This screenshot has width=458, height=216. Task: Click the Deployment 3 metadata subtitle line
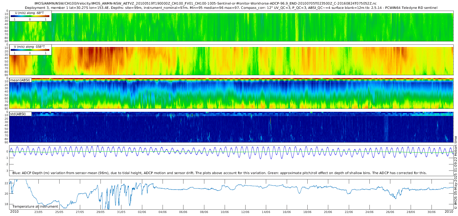coord(231,8)
